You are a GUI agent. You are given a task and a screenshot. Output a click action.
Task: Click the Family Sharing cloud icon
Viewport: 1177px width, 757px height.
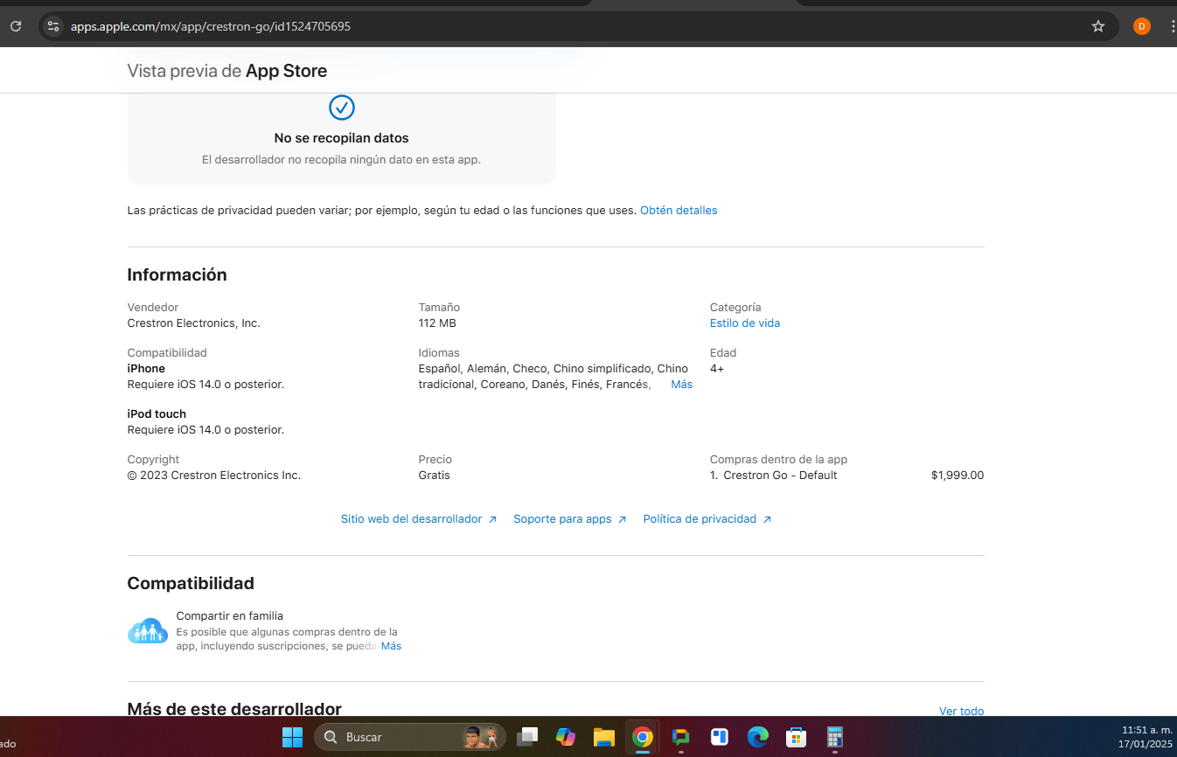point(147,630)
